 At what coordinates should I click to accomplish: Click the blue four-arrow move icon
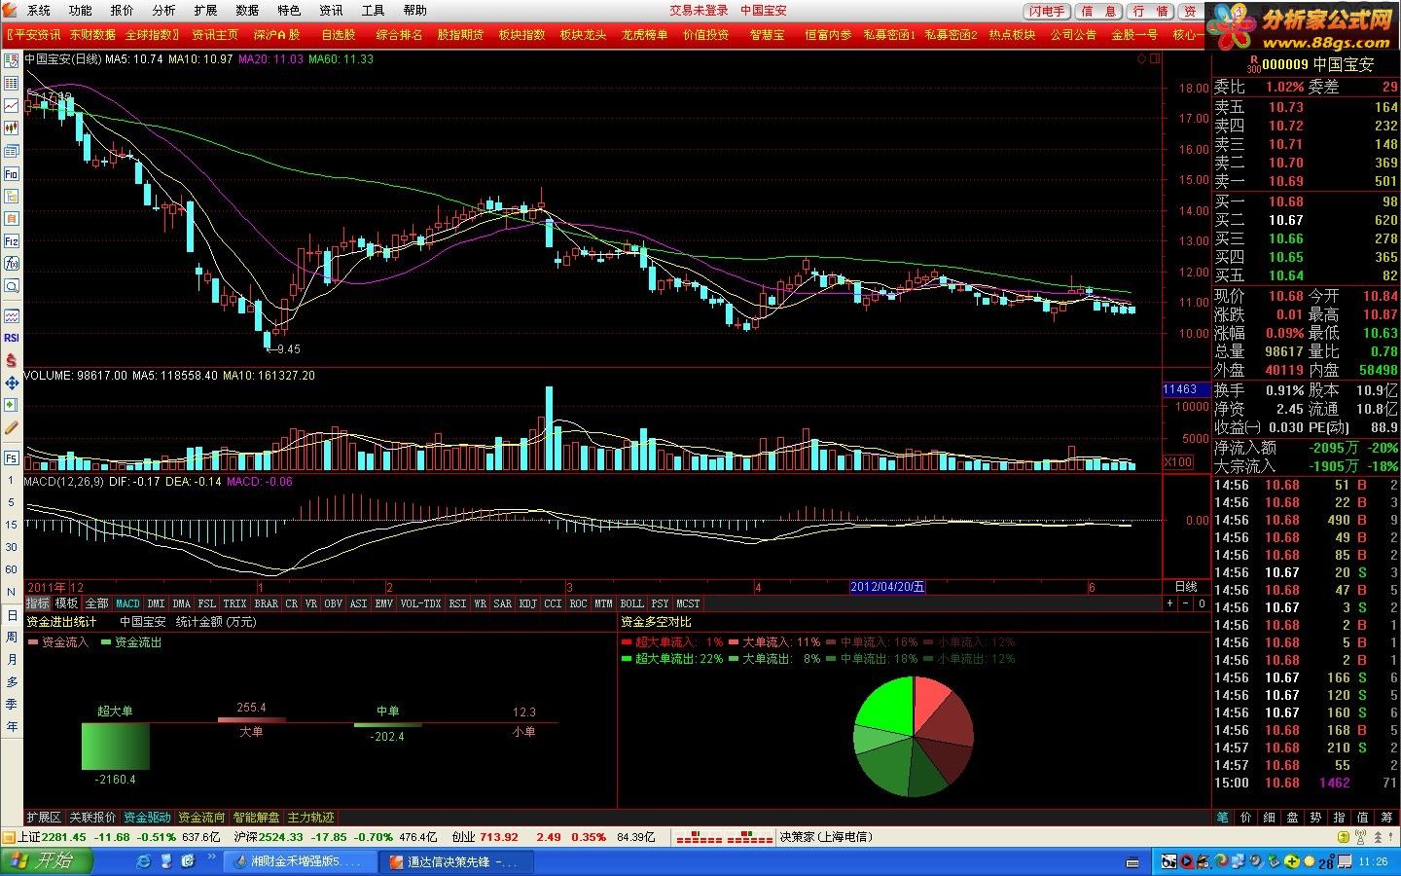pyautogui.click(x=12, y=383)
